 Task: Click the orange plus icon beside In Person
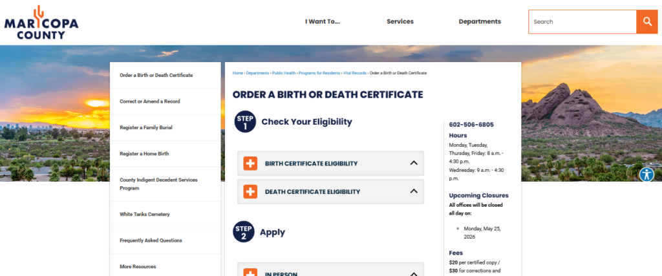pos(250,272)
